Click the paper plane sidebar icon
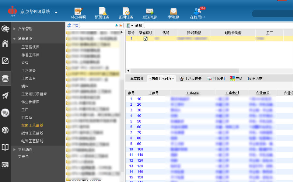The width and height of the screenshot is (293, 182). 5,96
